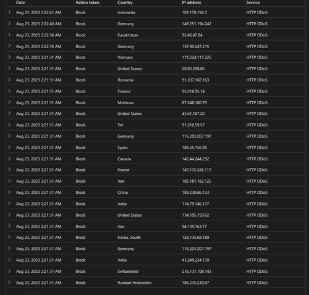Expand the Kazakhstan 92.46.47.84 event row
The image size is (309, 295).
(x=9, y=35)
